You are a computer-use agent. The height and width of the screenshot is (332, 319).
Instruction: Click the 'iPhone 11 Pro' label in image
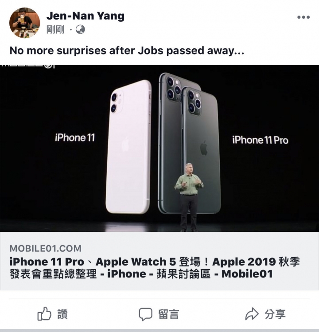[260, 140]
